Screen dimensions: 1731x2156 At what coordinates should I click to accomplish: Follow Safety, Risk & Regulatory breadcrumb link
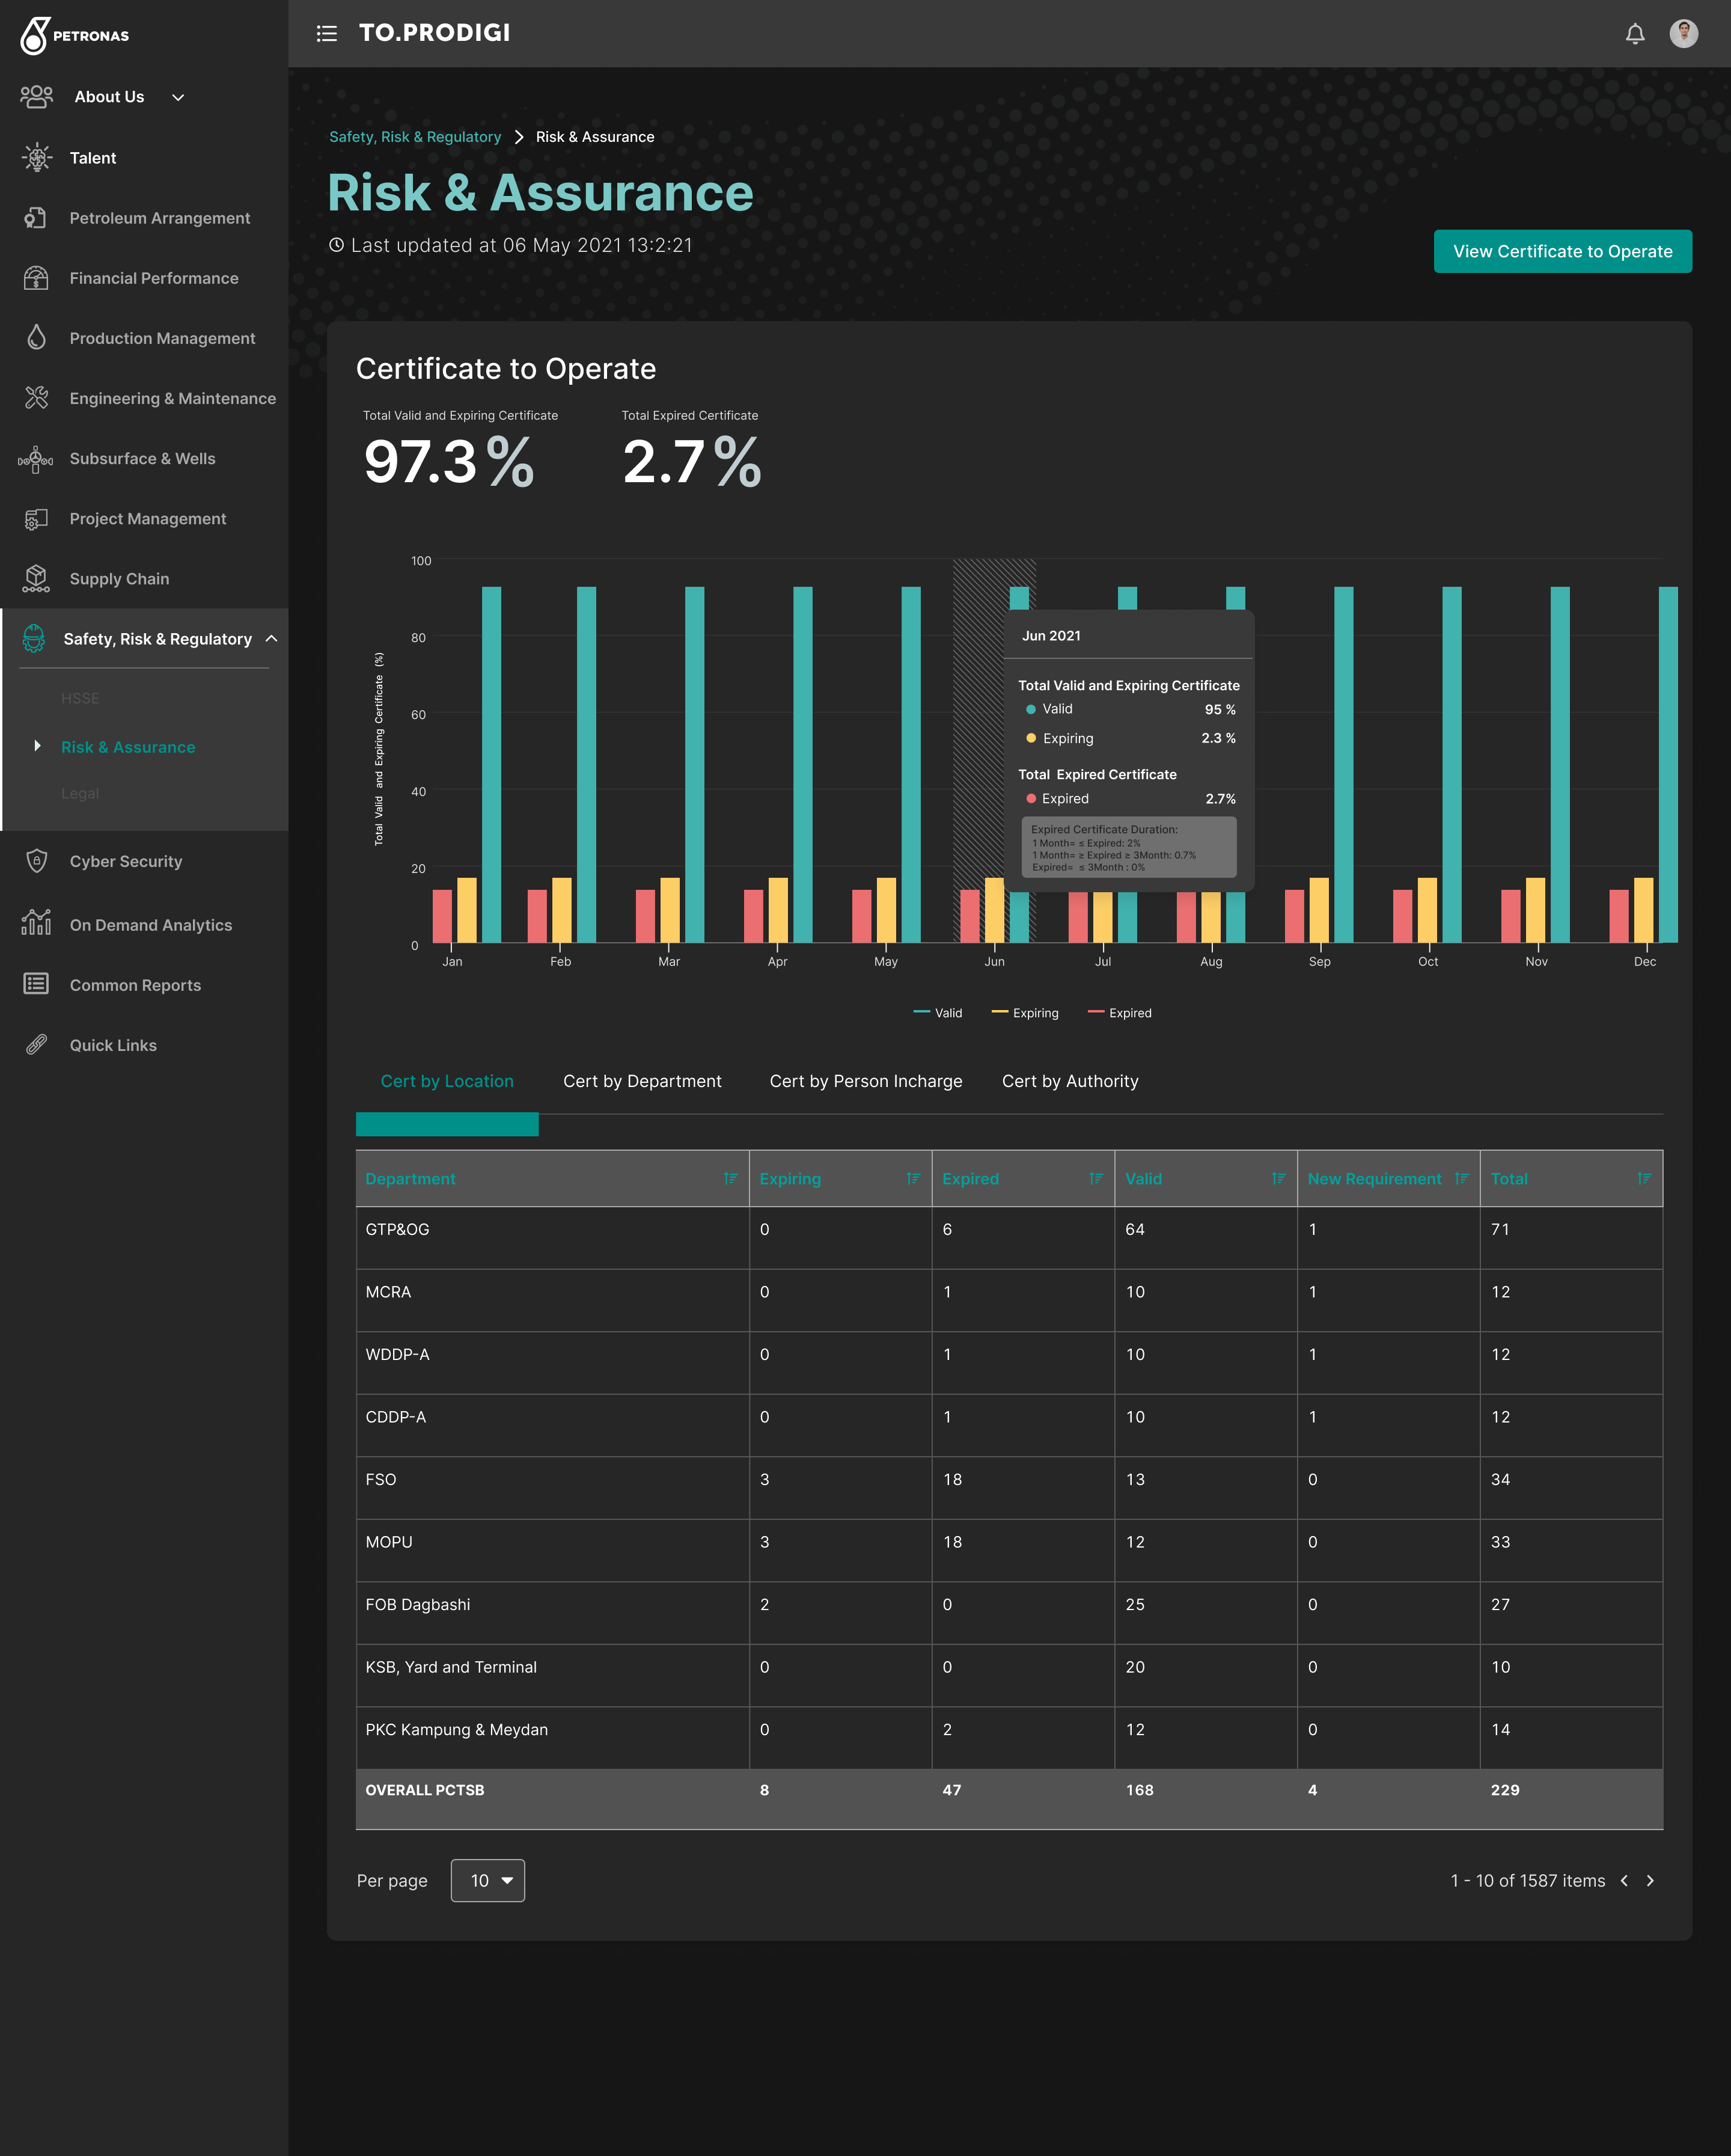pos(415,137)
